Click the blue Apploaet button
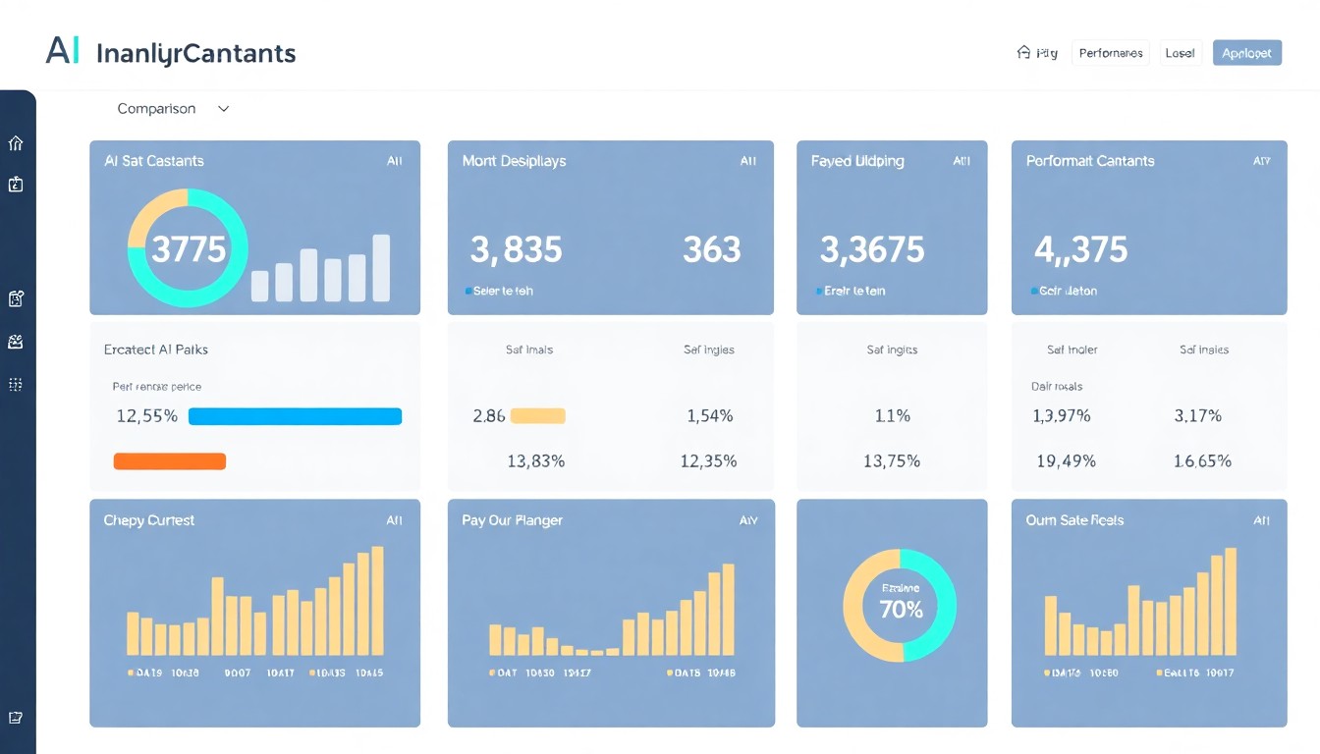This screenshot has width=1320, height=754. coord(1247,53)
